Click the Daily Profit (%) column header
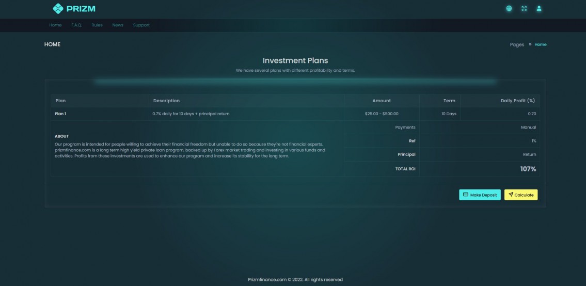586x286 pixels. [x=517, y=101]
